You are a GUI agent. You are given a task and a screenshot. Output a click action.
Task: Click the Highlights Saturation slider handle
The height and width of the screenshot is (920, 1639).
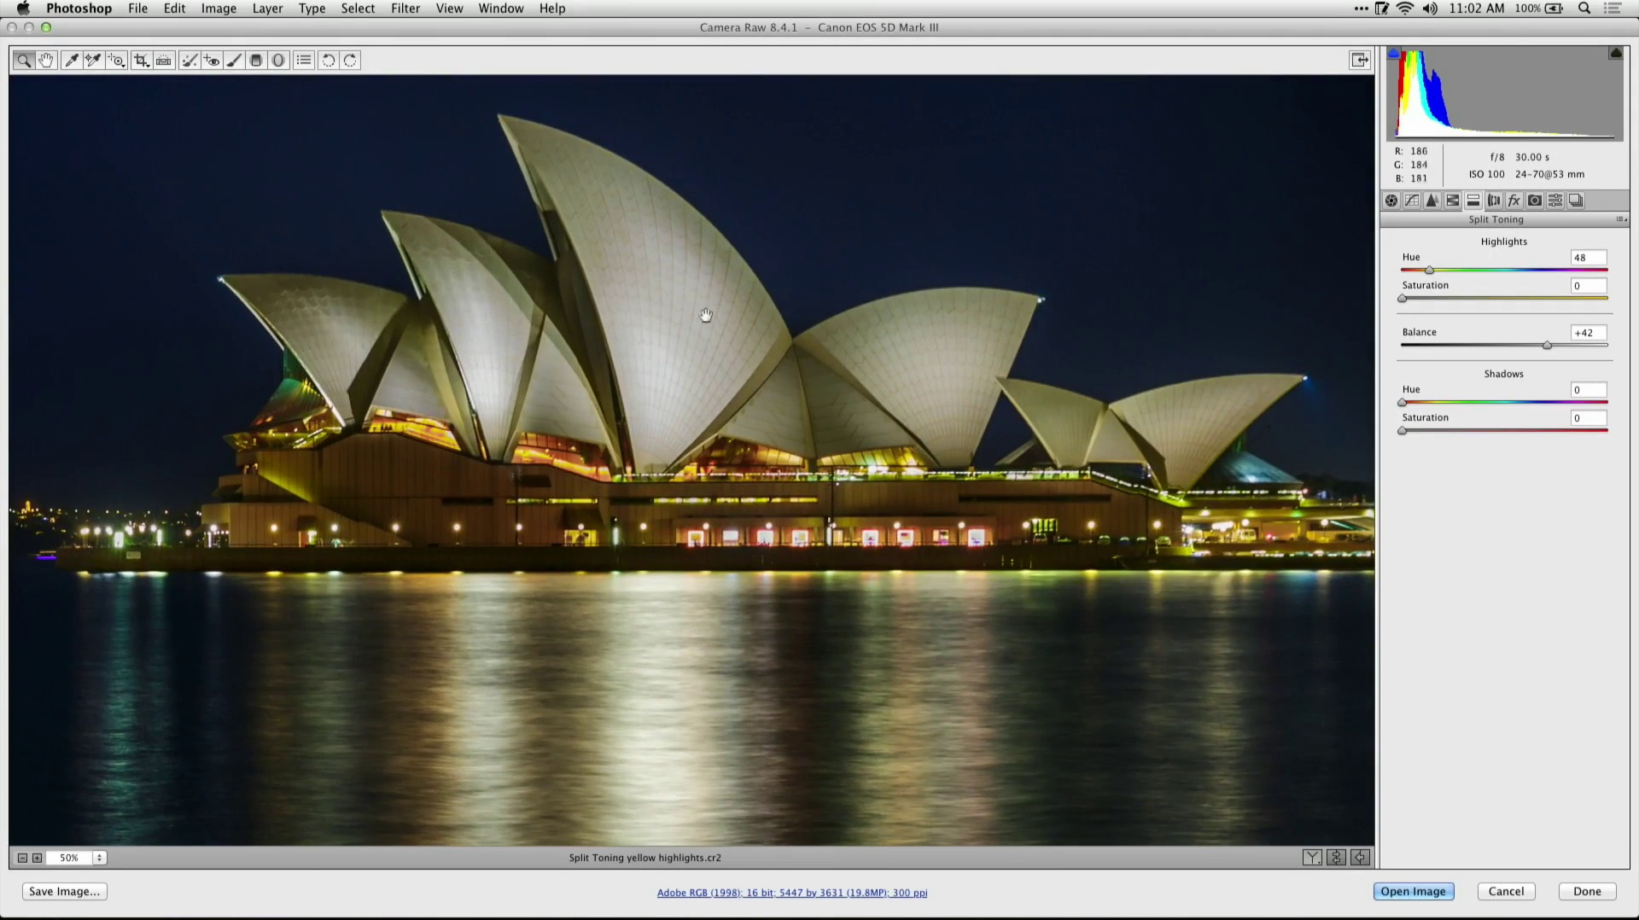pos(1402,299)
